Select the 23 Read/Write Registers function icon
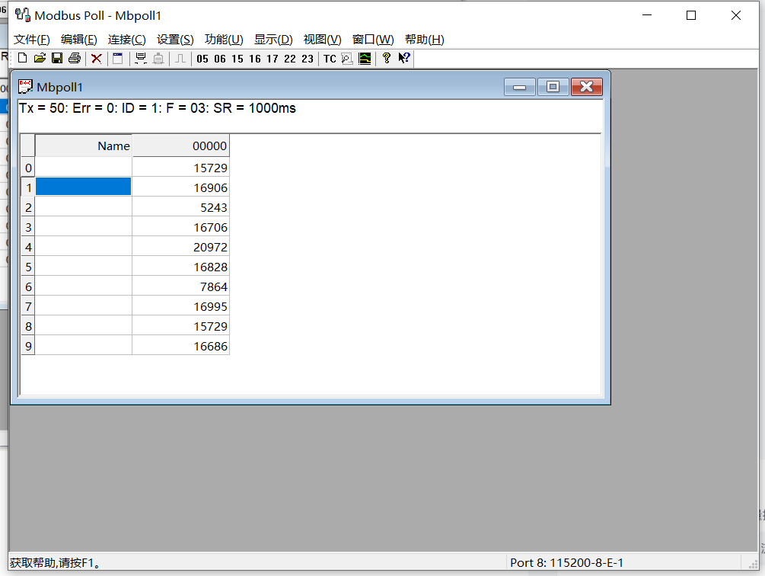Viewport: 765px width, 576px height. [307, 58]
